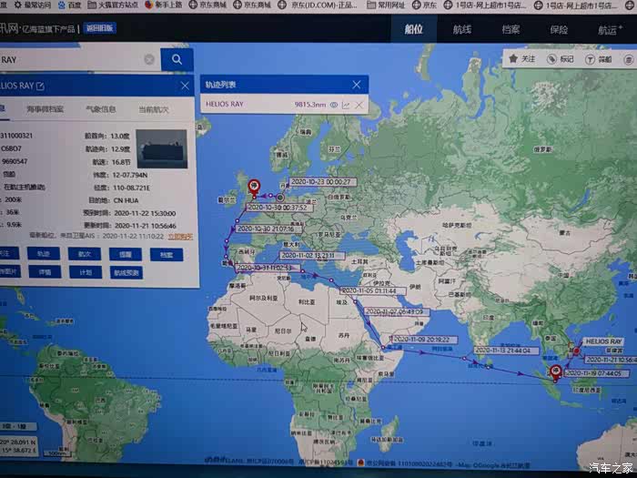Open the HELIOS RAY ship photo thumbnail
This screenshot has height=478, width=637.
tap(162, 148)
